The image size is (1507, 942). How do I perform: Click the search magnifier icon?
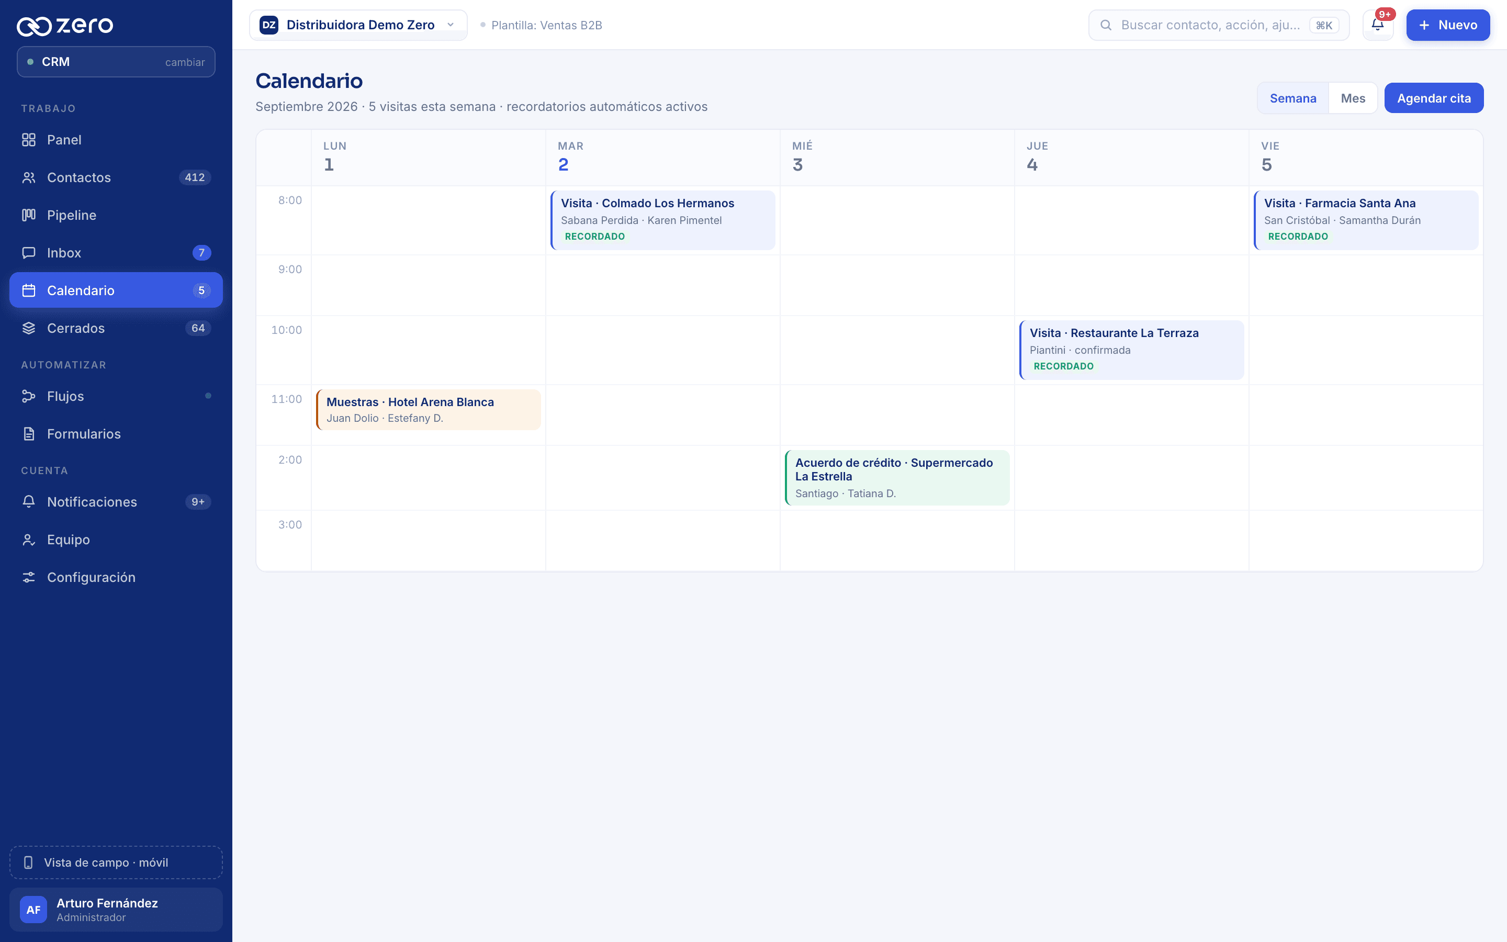pos(1106,25)
